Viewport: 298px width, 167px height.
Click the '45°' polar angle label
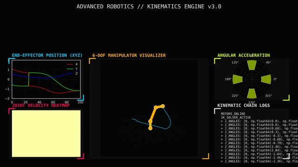[268, 63]
